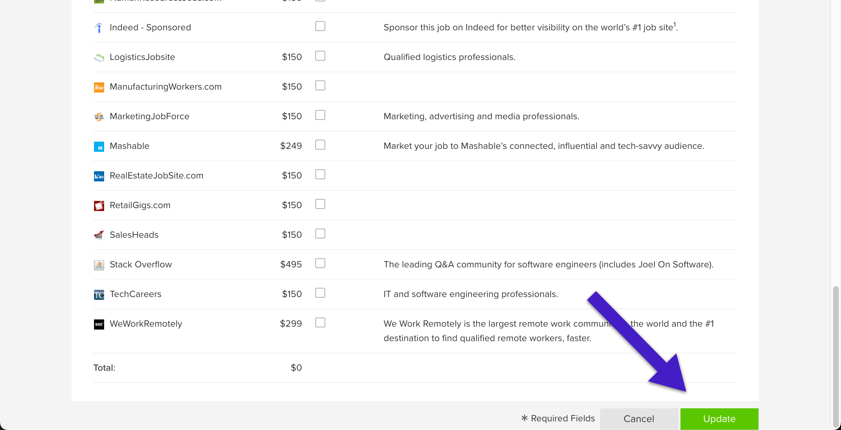Click the green Update button
This screenshot has width=841, height=430.
(x=719, y=419)
